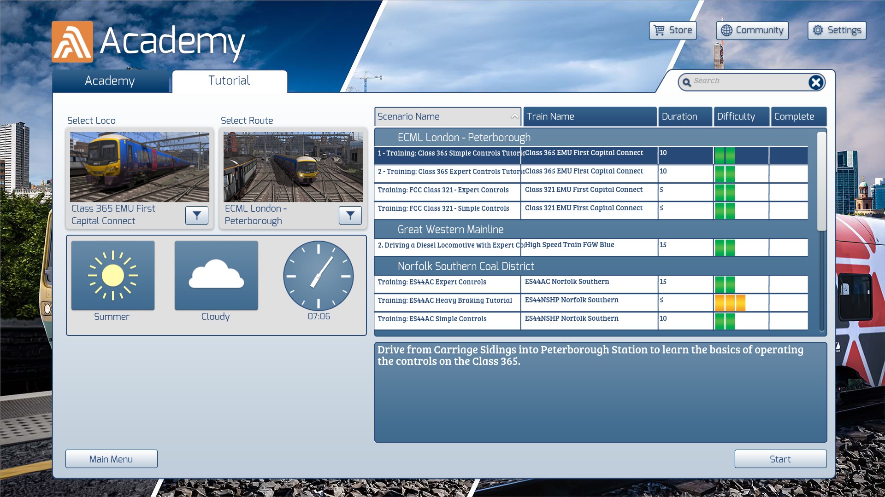This screenshot has width=885, height=497.
Task: Open Store via shopping cart button
Action: pyautogui.click(x=673, y=30)
